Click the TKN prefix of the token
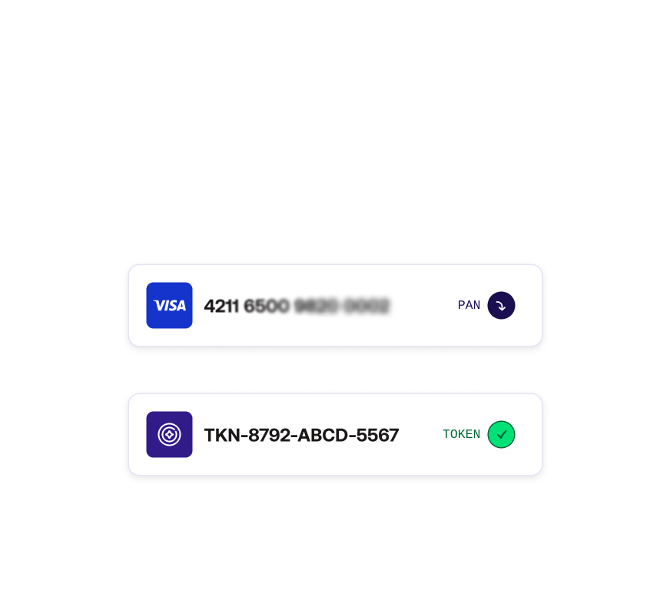Screen dimensions: 670x597 (x=222, y=435)
